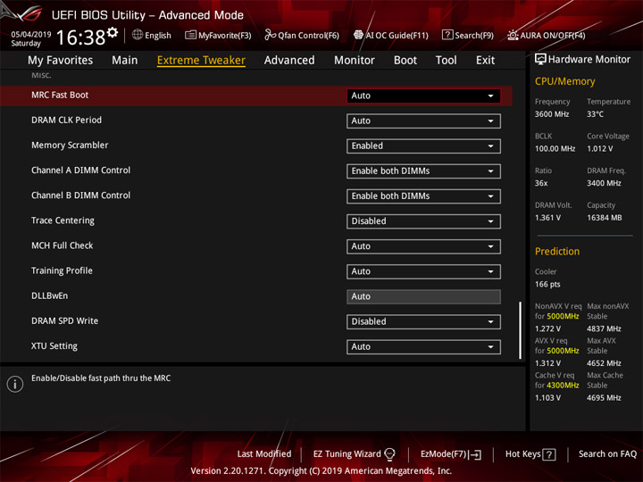The image size is (643, 482).
Task: Switch to the Tool tab
Action: pos(447,61)
